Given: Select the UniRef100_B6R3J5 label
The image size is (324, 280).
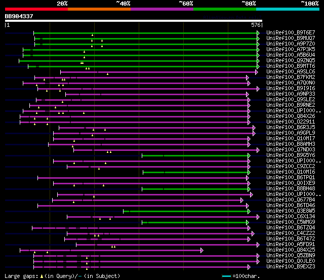Looking at the screenshot, I should pyautogui.click(x=291, y=128).
